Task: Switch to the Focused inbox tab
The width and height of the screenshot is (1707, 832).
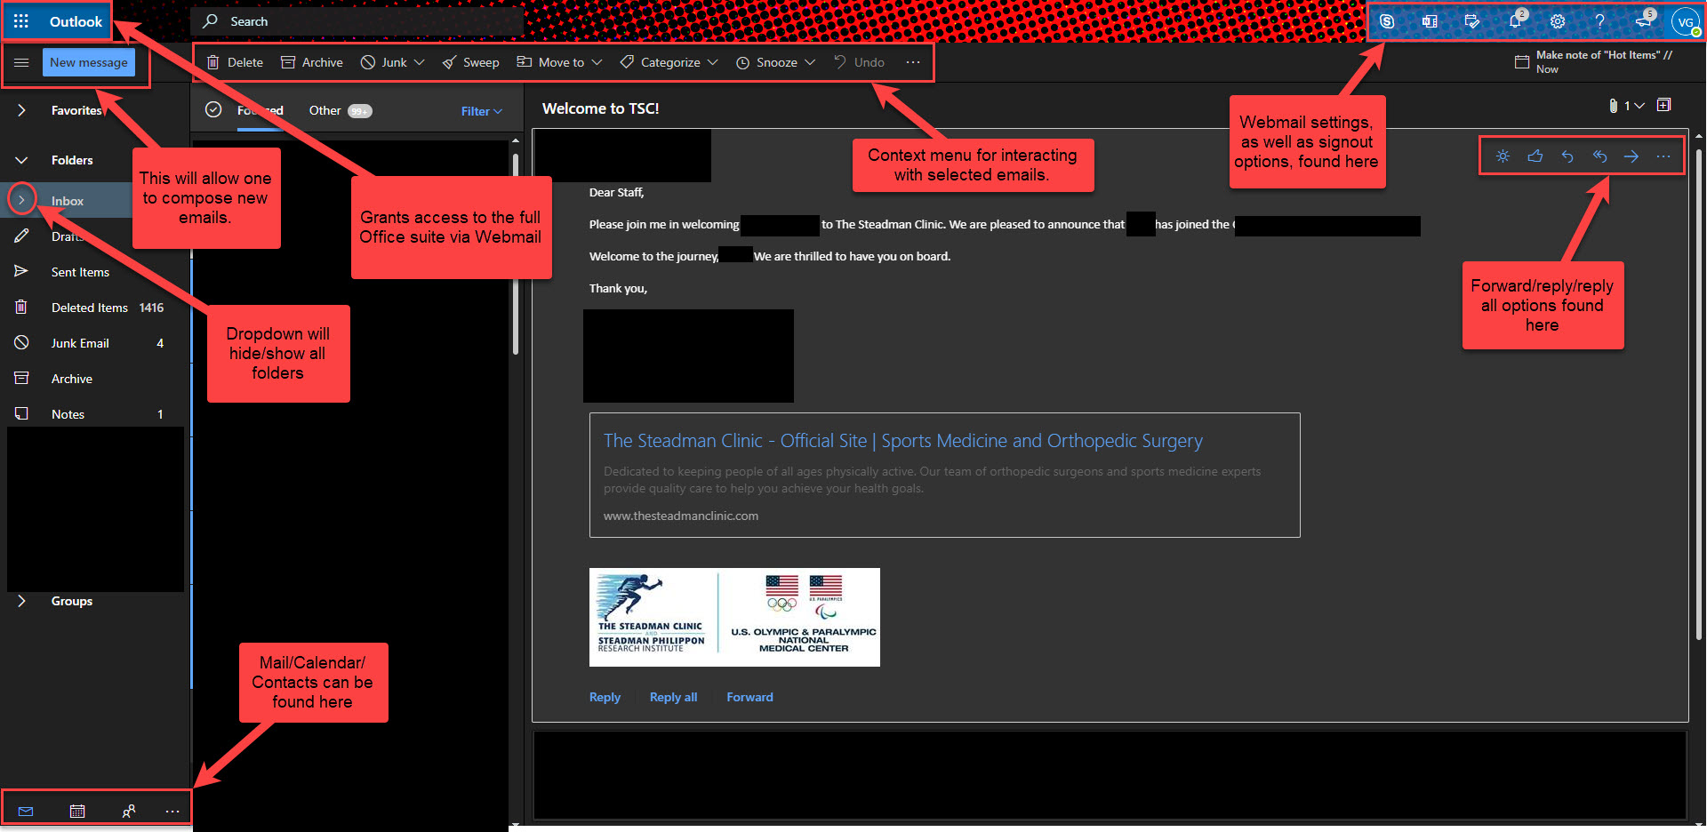Action: click(x=260, y=110)
